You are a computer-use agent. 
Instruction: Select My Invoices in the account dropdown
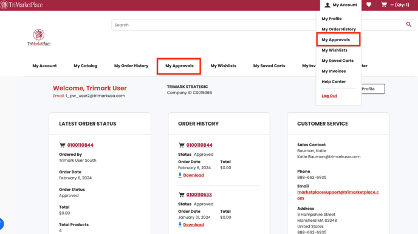coord(334,71)
